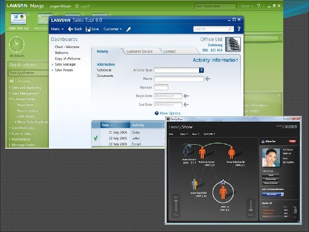The image size is (309, 232).
Task: Click the Details button under Edit Person
Action: coord(270,175)
